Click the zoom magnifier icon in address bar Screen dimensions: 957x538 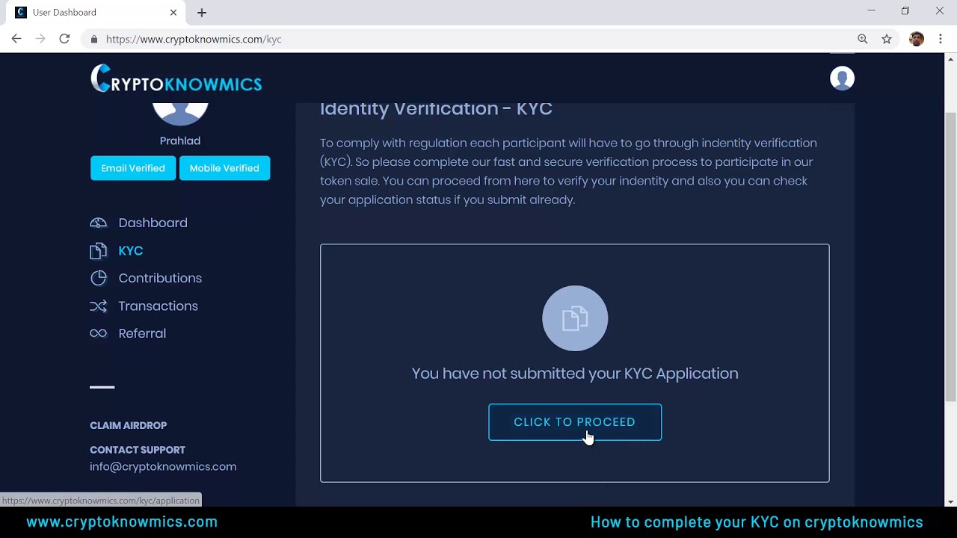tap(863, 39)
